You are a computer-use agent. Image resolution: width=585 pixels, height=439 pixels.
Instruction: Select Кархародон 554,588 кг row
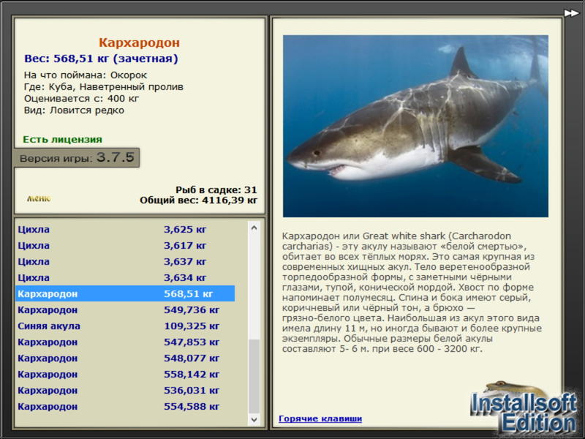(x=125, y=406)
